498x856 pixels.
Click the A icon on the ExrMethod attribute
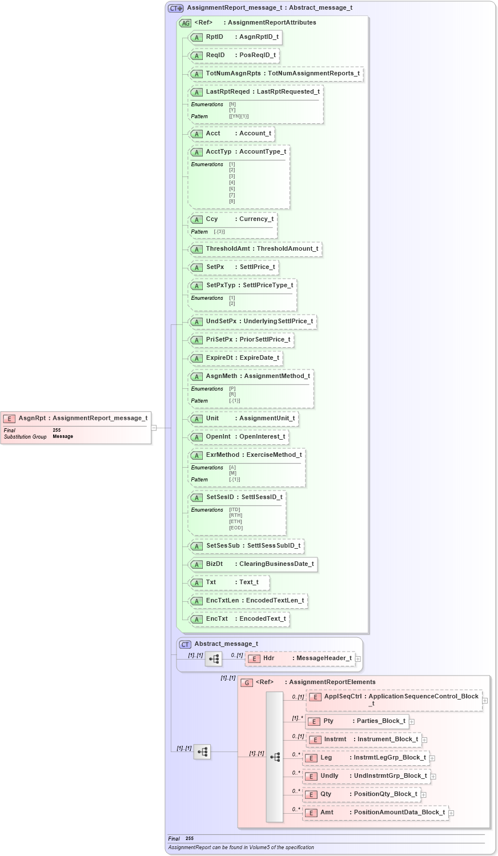[196, 455]
